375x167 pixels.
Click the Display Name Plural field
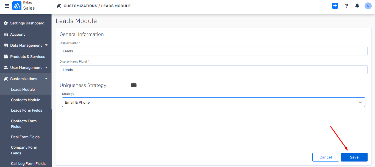213,70
